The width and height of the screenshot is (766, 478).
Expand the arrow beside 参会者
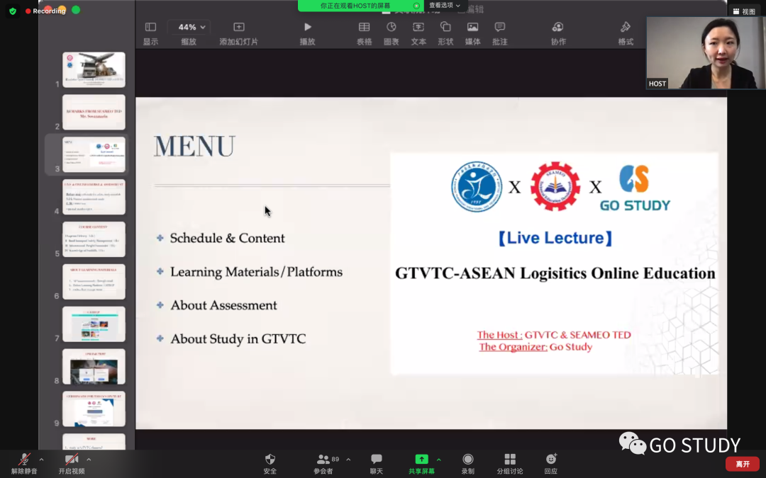(x=348, y=460)
